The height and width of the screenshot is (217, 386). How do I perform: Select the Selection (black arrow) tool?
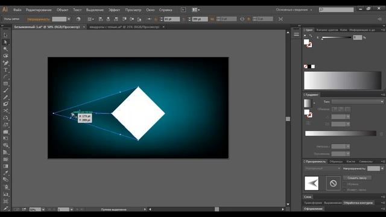point(5,35)
